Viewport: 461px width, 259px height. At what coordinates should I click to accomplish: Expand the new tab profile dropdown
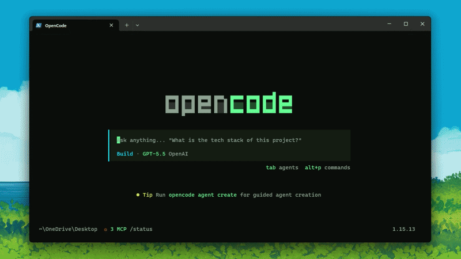[137, 25]
